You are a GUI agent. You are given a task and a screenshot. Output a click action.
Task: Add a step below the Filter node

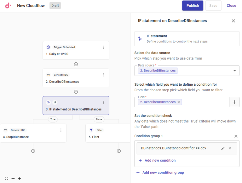click(x=119, y=151)
